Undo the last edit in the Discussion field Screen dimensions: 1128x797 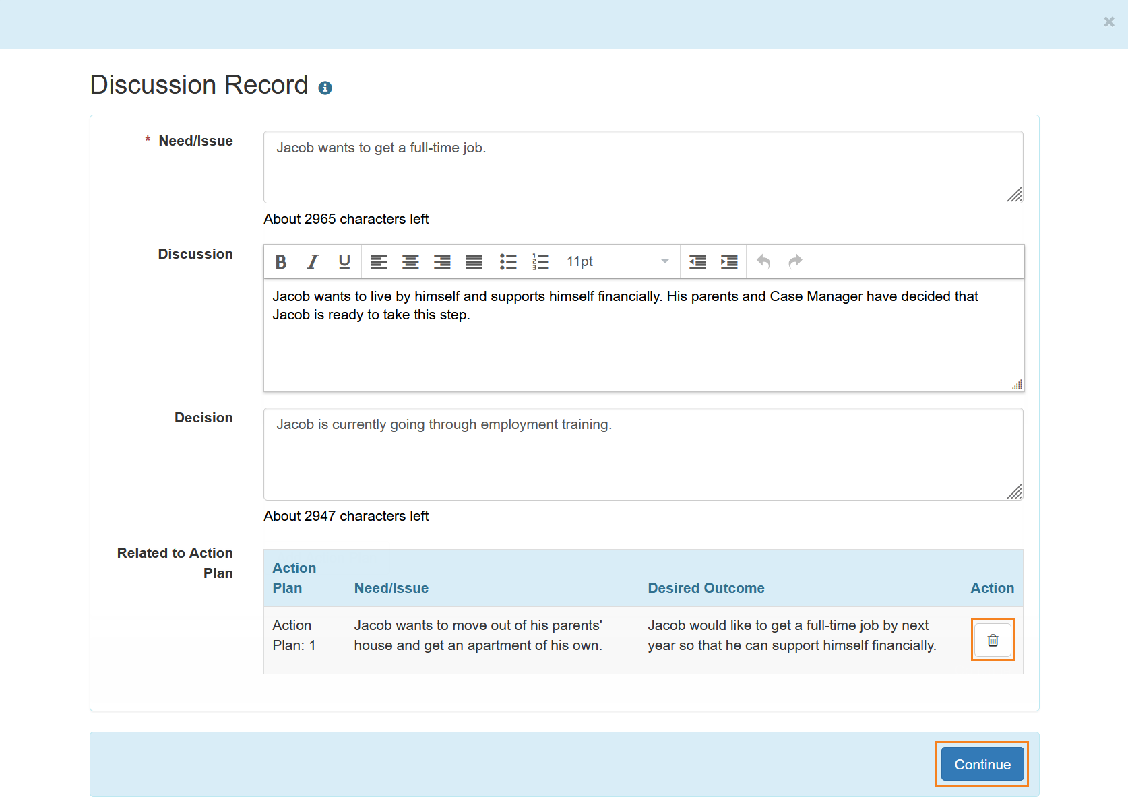763,261
